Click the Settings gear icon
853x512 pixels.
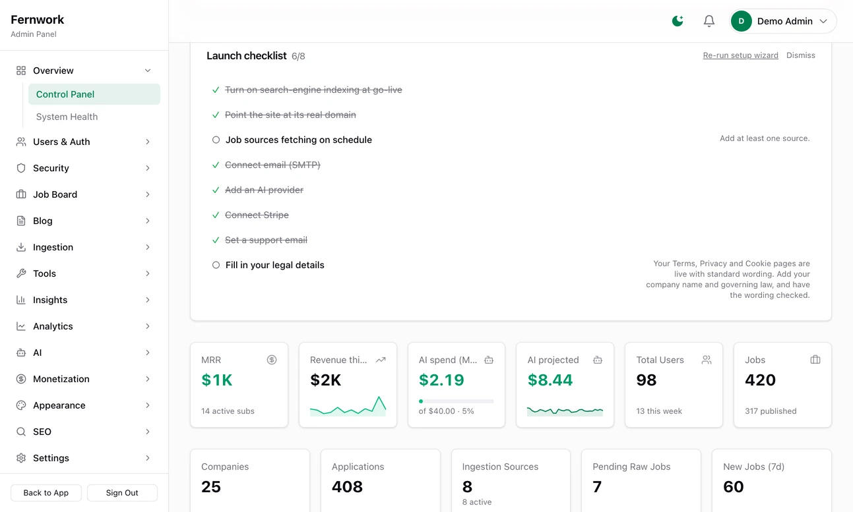point(21,458)
